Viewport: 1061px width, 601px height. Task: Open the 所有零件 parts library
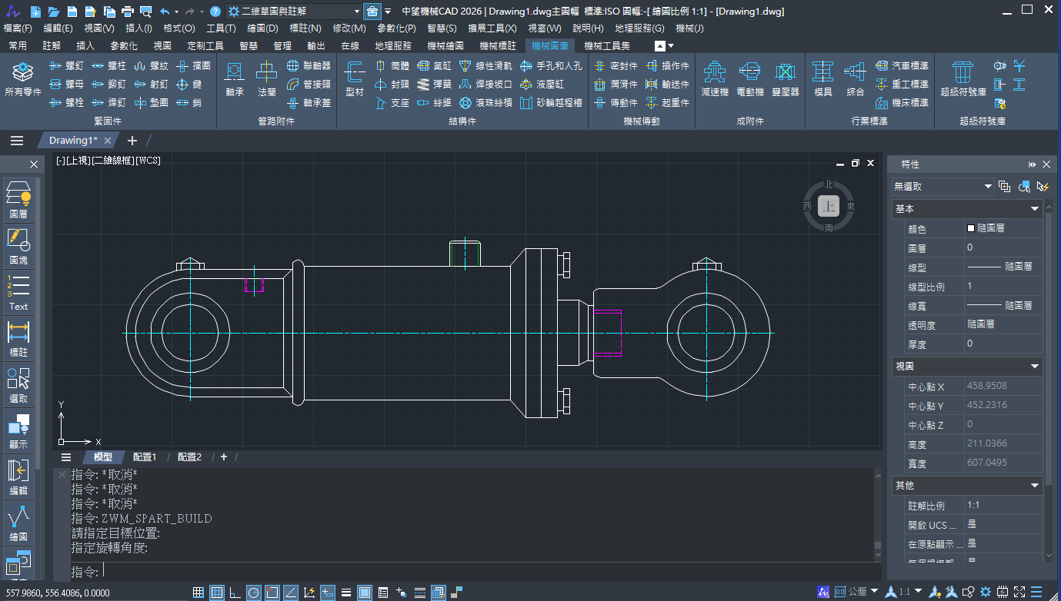pyautogui.click(x=23, y=80)
